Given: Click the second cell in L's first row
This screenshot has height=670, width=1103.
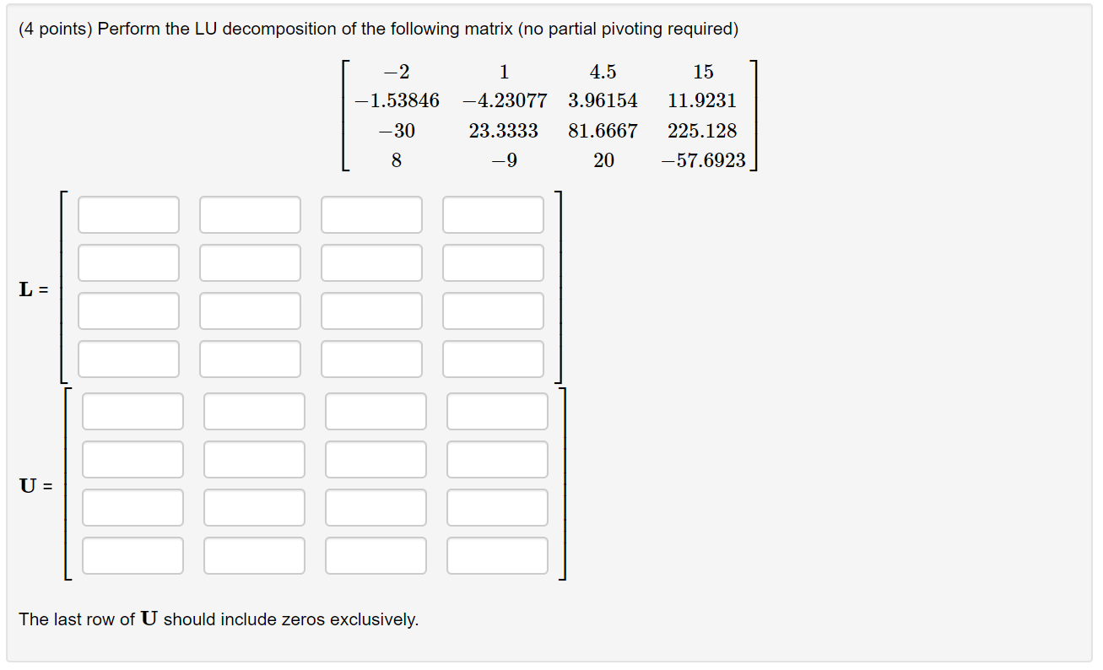Looking at the screenshot, I should point(250,214).
